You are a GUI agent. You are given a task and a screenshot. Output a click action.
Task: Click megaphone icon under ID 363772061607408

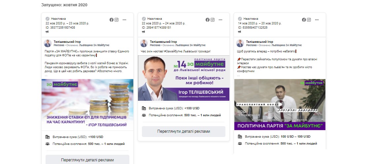[x=47, y=32]
